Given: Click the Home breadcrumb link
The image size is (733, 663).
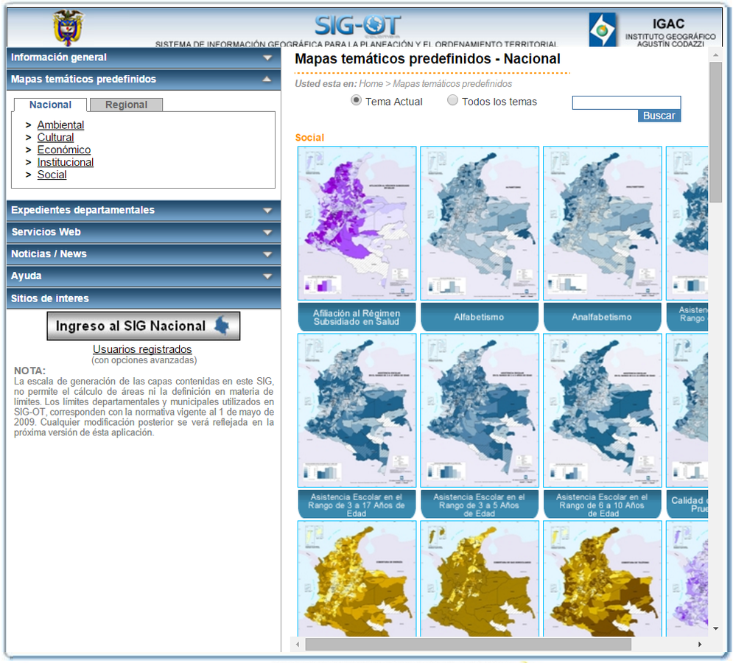Looking at the screenshot, I should pos(371,84).
